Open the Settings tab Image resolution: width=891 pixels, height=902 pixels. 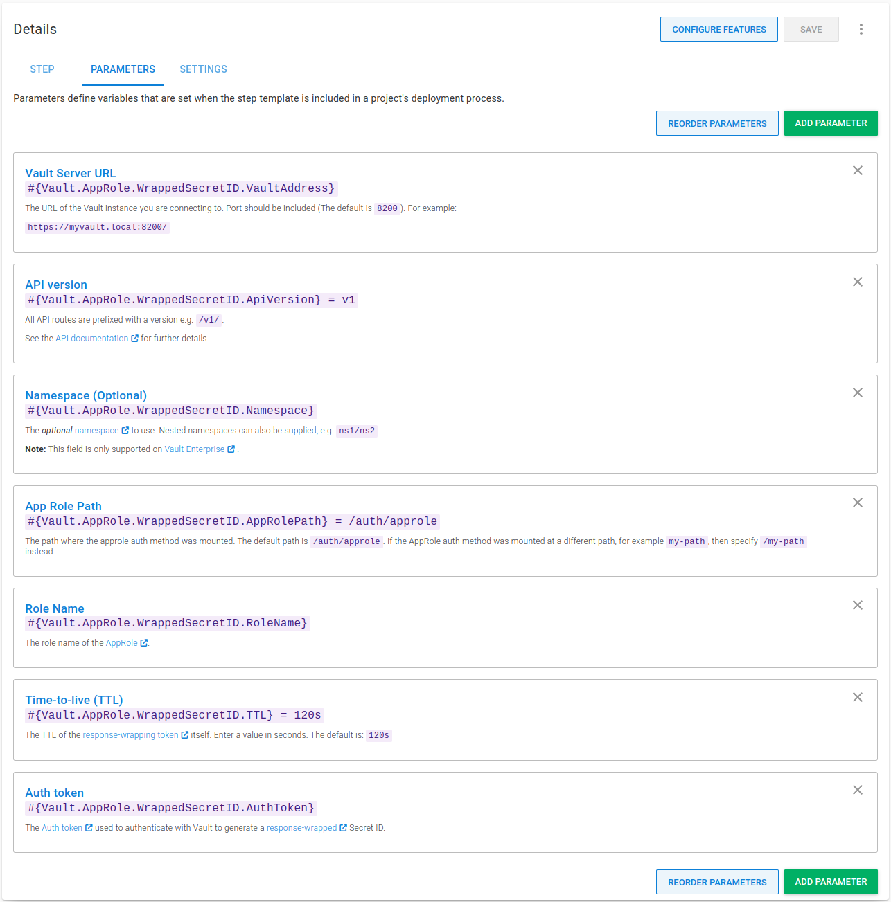pos(203,69)
